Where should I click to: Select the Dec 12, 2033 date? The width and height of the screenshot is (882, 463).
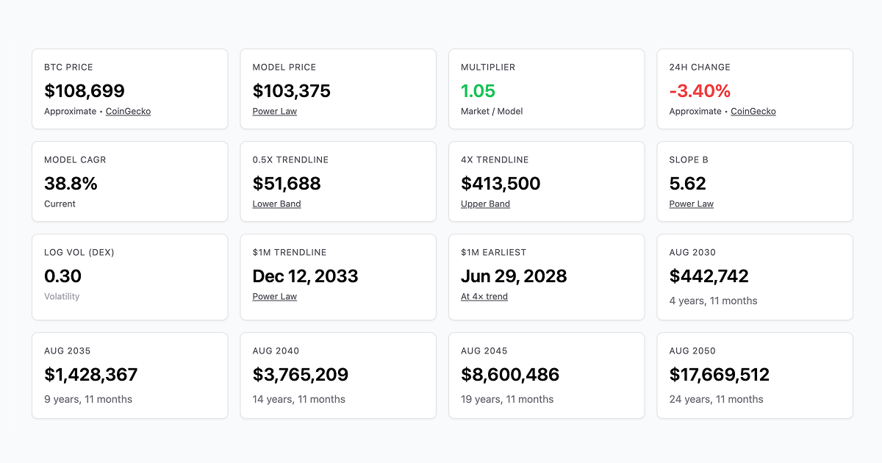coord(305,276)
